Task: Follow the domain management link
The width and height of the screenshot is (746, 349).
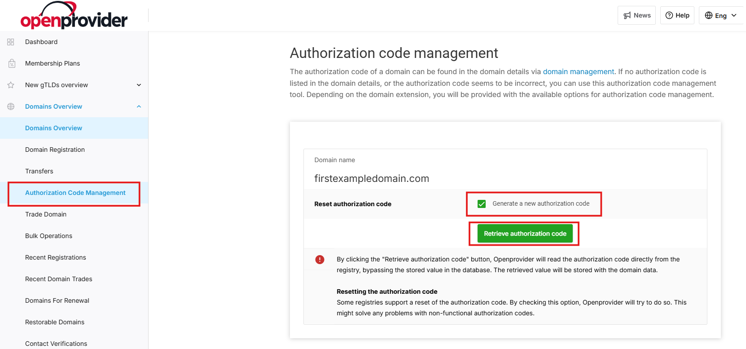Action: pyautogui.click(x=579, y=71)
